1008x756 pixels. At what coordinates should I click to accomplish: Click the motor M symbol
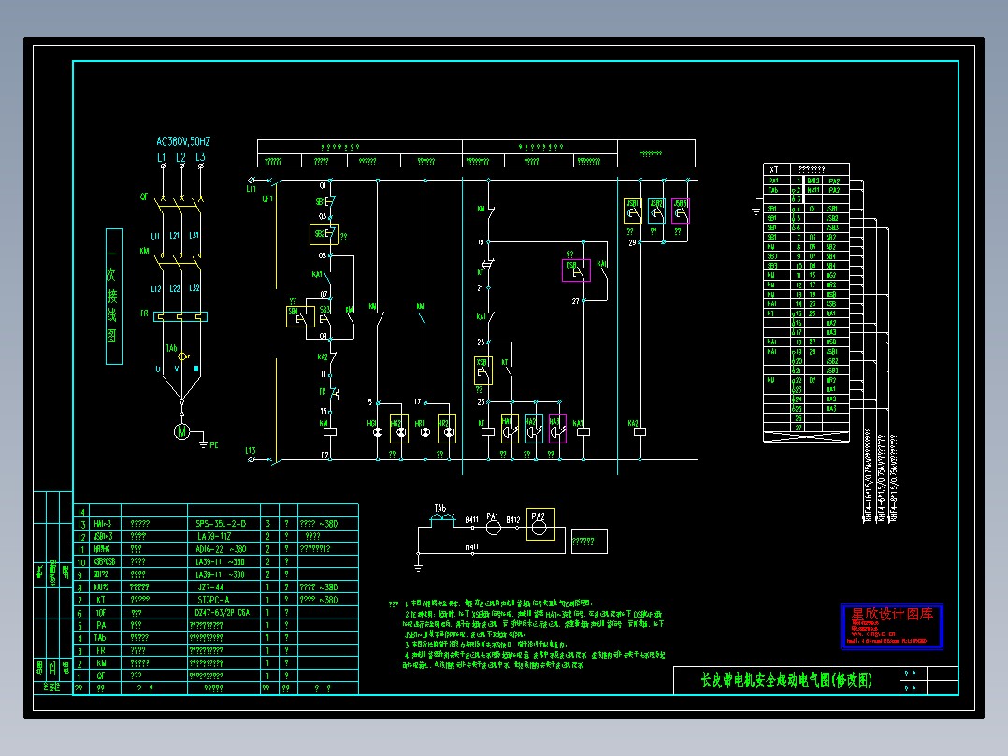point(182,431)
